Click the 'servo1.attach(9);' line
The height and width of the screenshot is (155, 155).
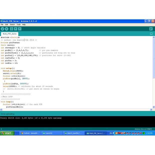click(12, 73)
